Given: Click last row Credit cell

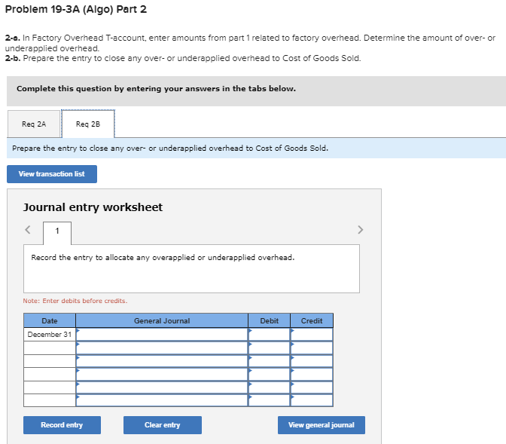Looking at the screenshot, I should coord(312,400).
